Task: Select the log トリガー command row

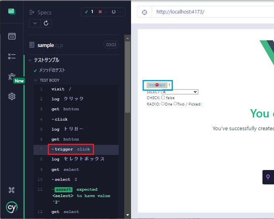Action: point(76,129)
